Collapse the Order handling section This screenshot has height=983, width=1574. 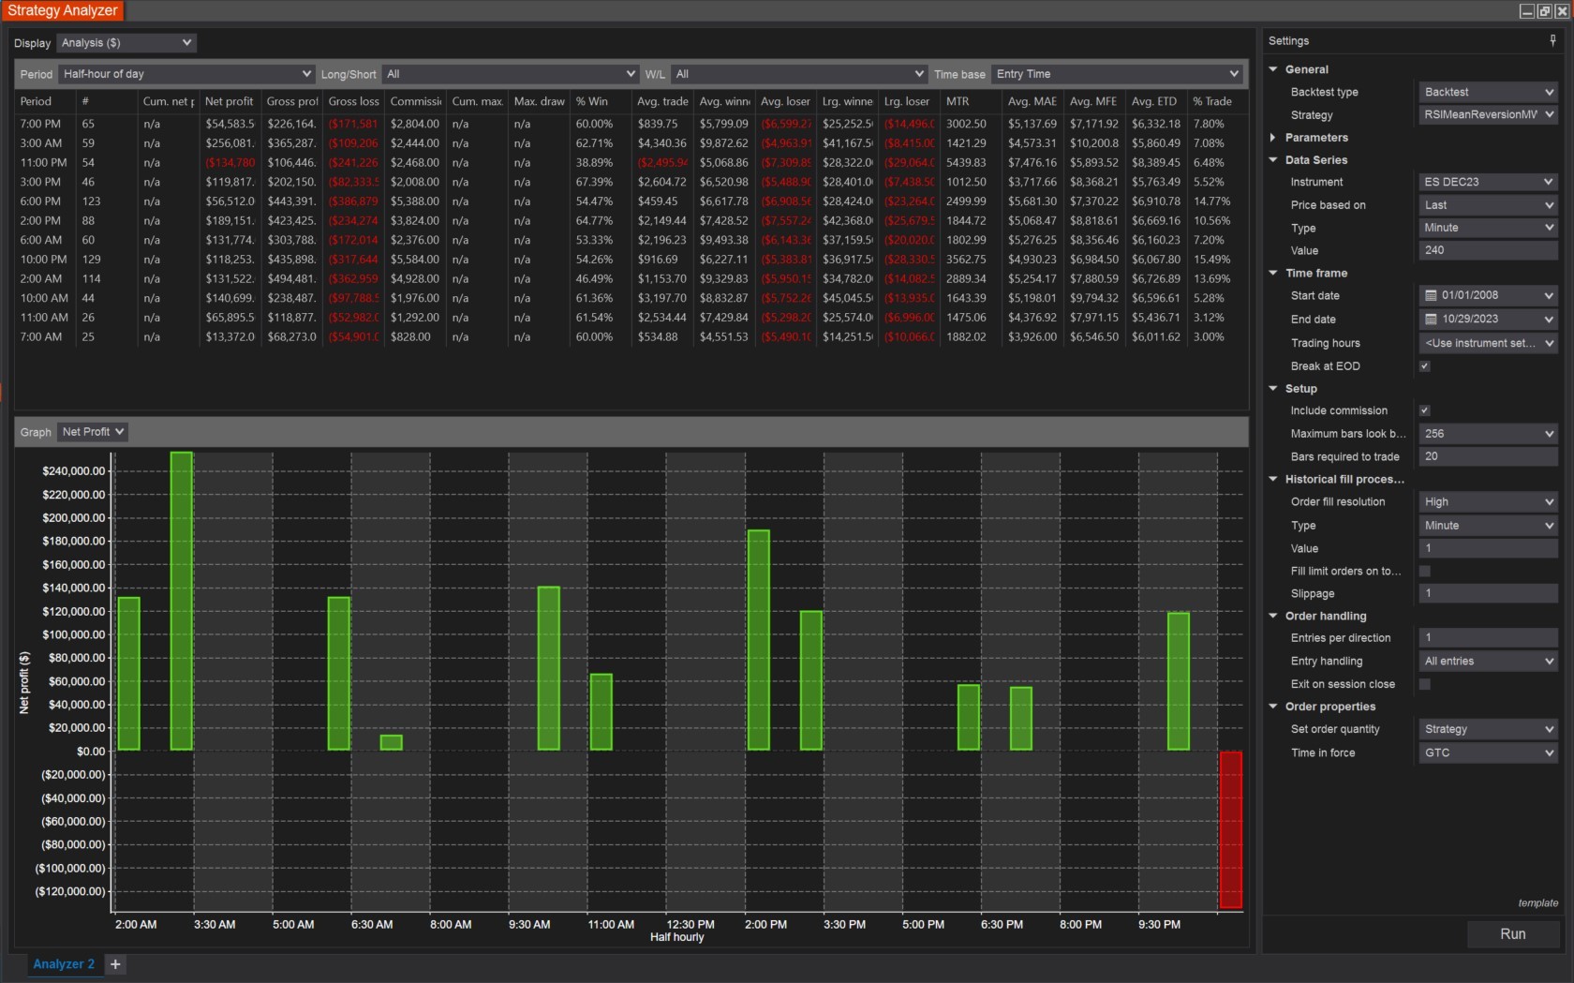[1273, 616]
